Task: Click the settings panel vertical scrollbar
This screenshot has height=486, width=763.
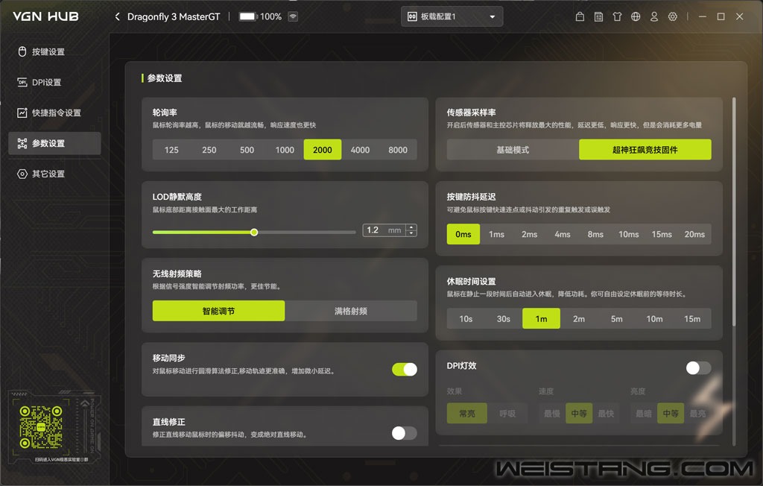Action: point(734,212)
